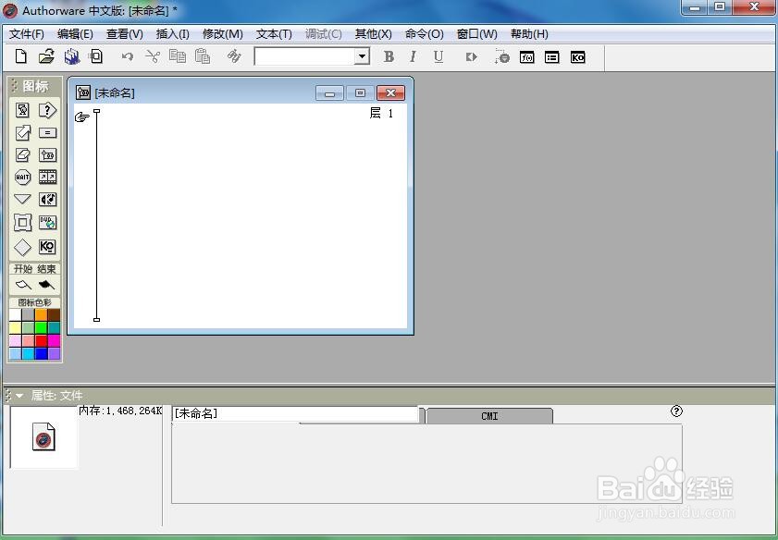The width and height of the screenshot is (778, 540).
Task: Select the DVD icon in the palette
Action: point(47,223)
